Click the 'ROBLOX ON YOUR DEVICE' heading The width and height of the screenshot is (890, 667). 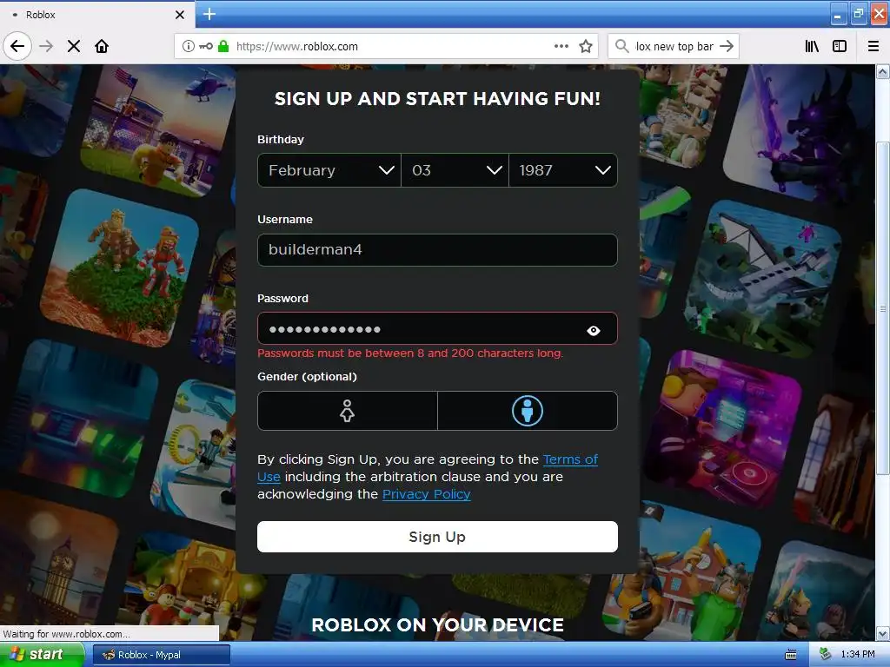tap(437, 625)
